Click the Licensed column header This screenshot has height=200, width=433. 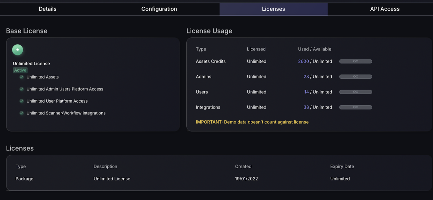[256, 49]
